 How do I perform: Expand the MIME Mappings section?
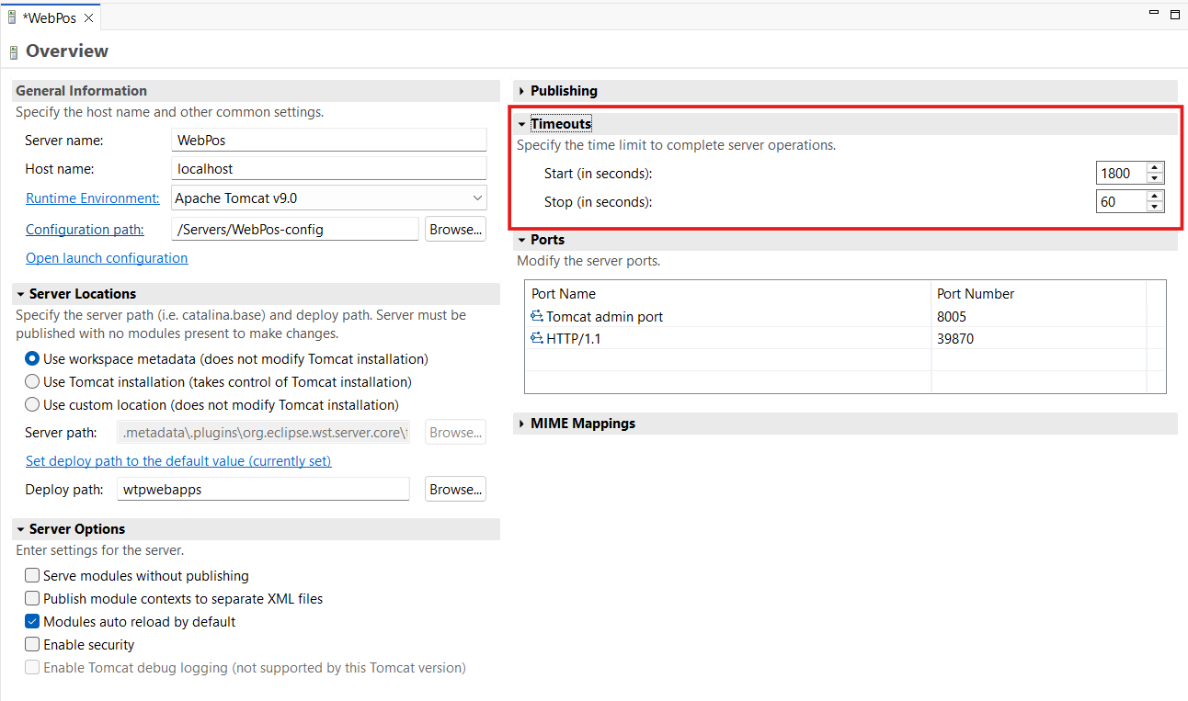click(522, 424)
